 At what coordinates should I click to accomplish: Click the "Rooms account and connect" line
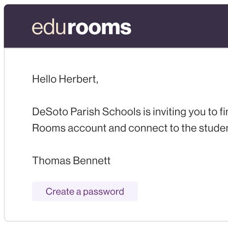coord(101,128)
